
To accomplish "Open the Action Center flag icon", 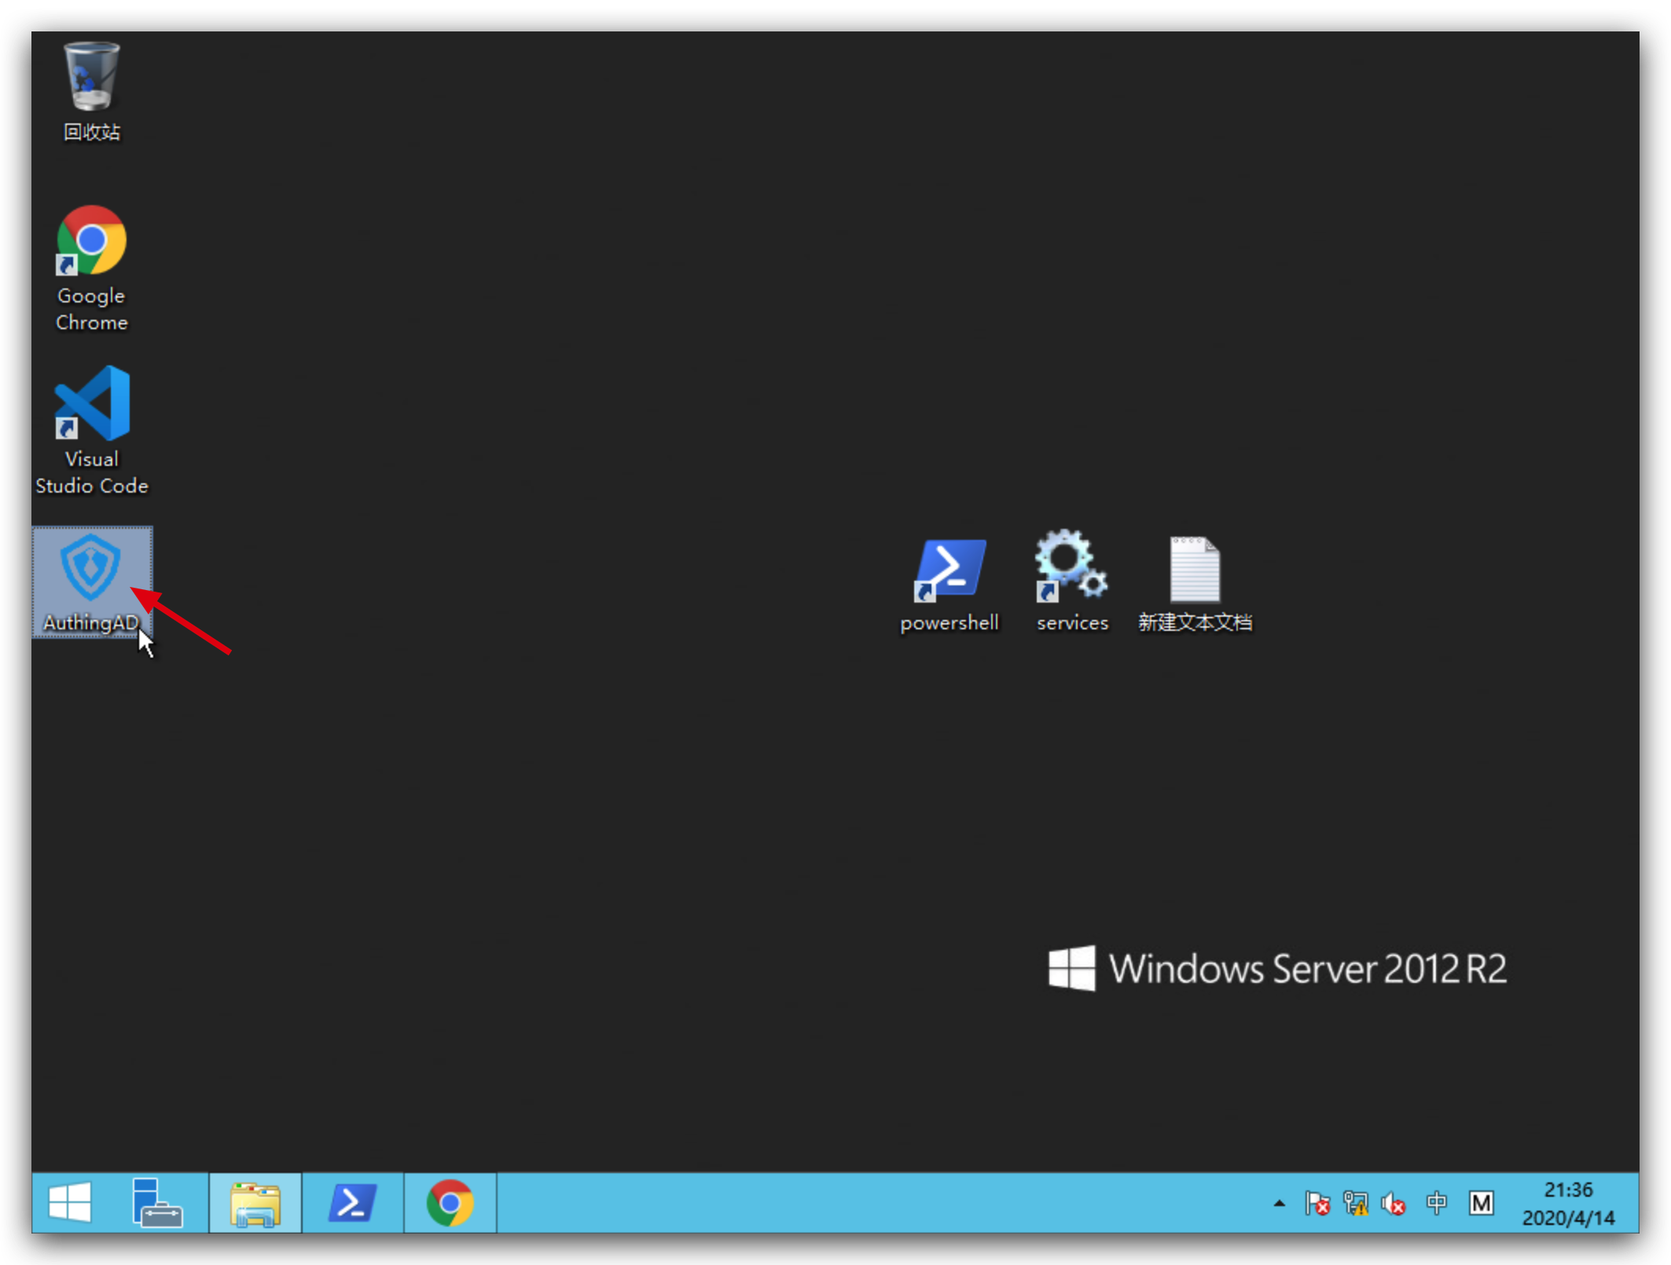I will 1317,1203.
